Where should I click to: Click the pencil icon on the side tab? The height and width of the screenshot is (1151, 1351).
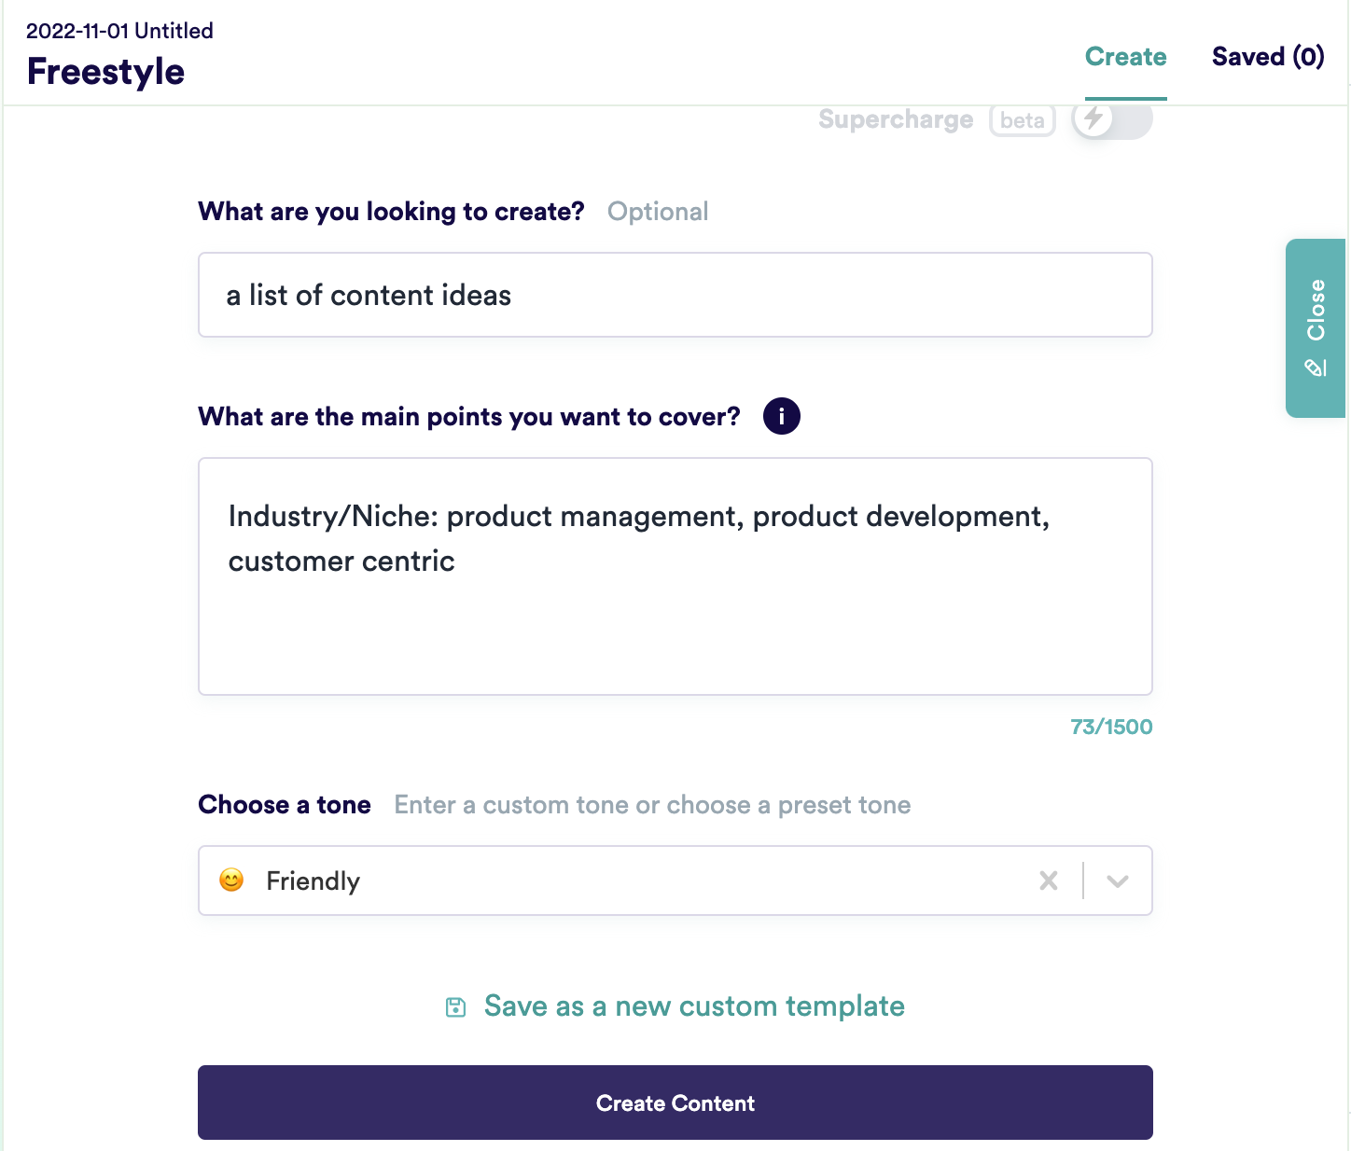pyautogui.click(x=1316, y=367)
